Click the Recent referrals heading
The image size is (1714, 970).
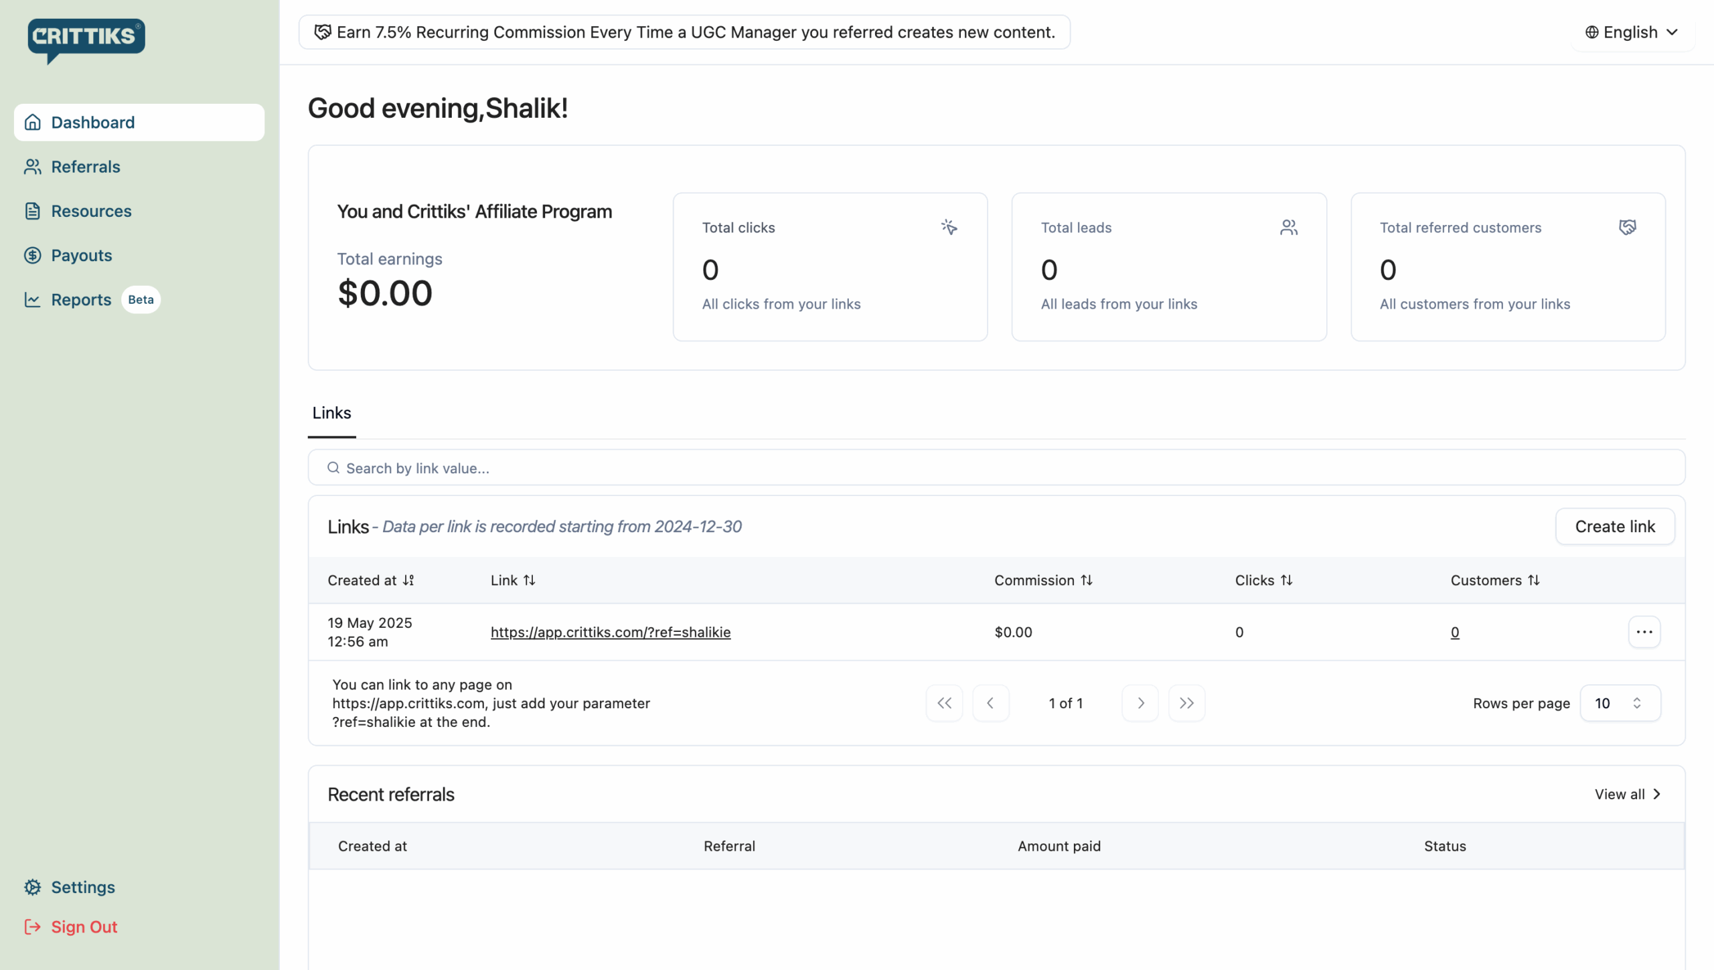(391, 795)
